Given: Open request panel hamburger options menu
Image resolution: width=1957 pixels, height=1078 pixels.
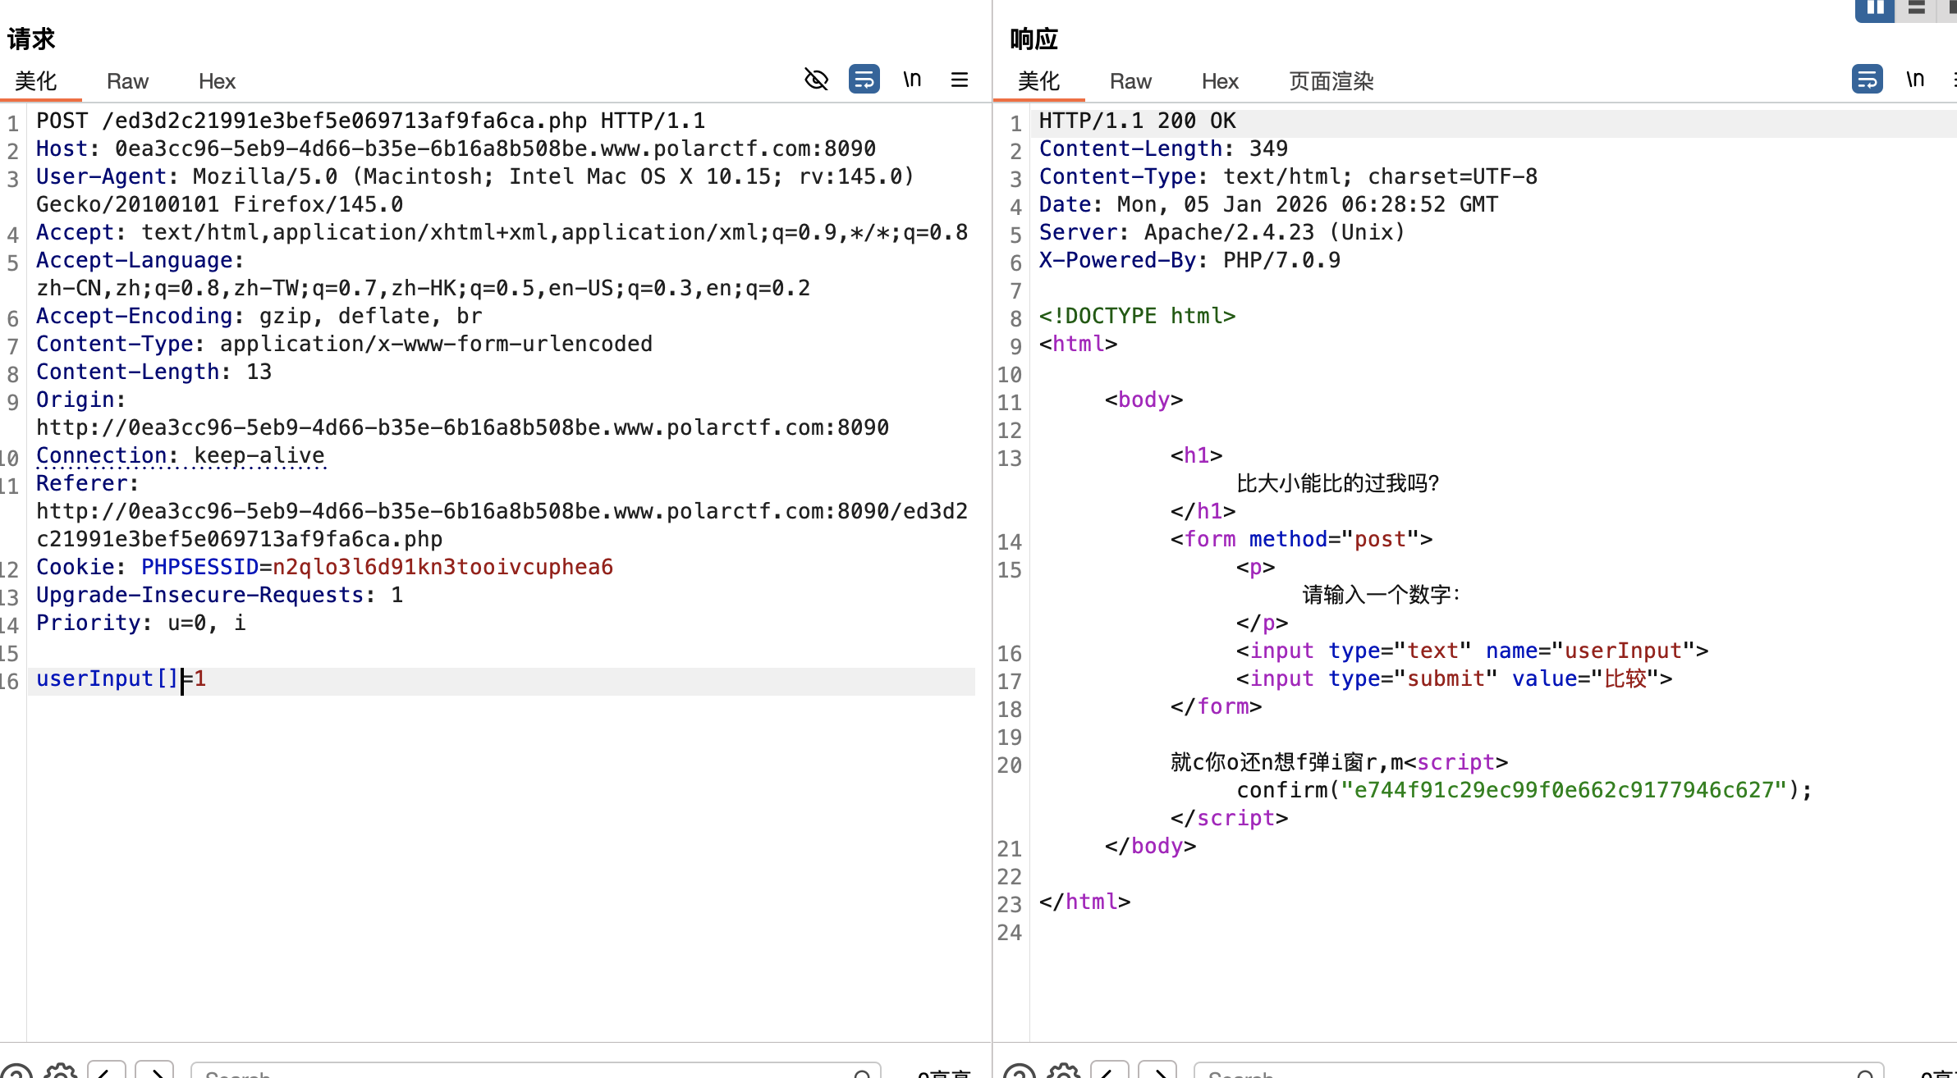Looking at the screenshot, I should tap(960, 80).
